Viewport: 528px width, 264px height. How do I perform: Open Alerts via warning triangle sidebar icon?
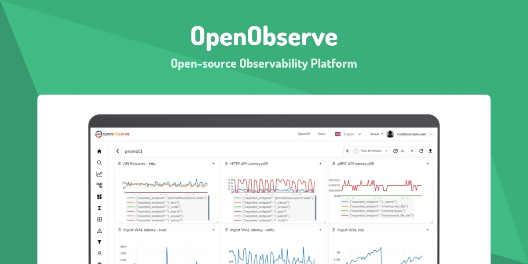99,231
